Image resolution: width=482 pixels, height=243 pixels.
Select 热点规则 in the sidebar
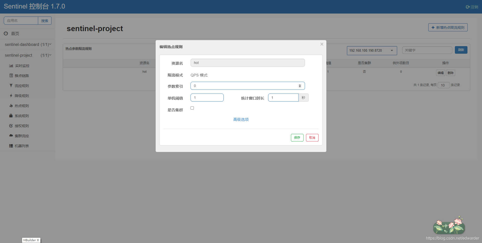[22, 106]
